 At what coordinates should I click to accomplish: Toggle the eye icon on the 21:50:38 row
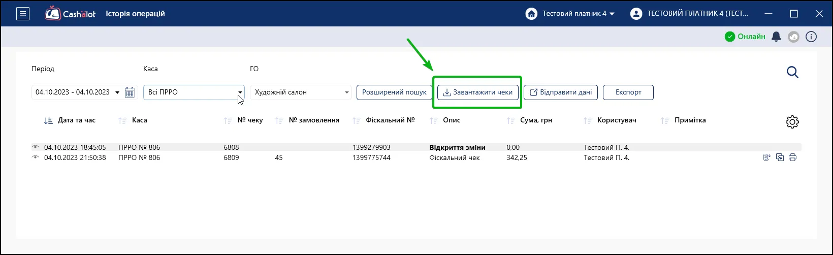pyautogui.click(x=36, y=157)
